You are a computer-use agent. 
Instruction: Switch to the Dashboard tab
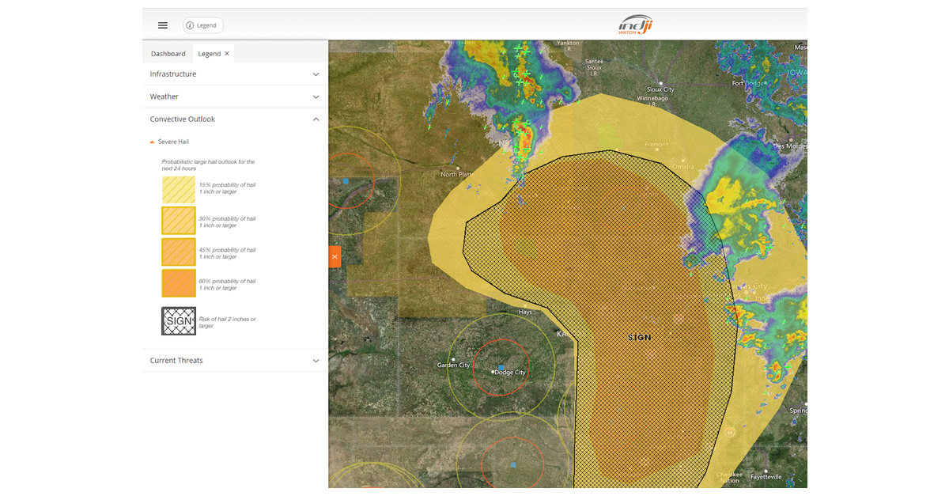click(x=168, y=53)
